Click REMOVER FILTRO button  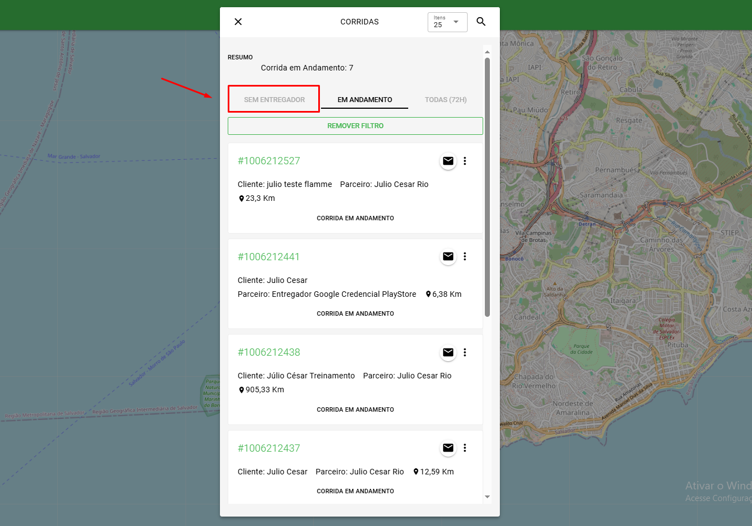[355, 126]
